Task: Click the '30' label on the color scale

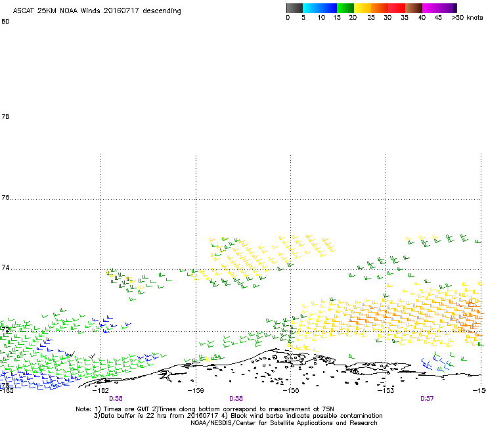Action: tap(387, 18)
